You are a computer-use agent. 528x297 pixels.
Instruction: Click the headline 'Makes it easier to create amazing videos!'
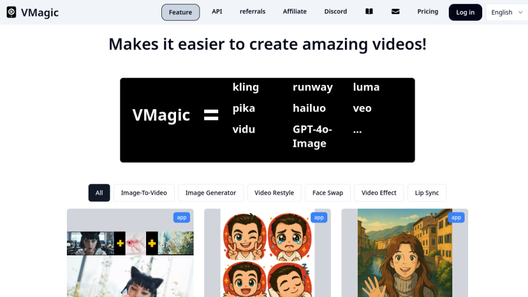(268, 44)
